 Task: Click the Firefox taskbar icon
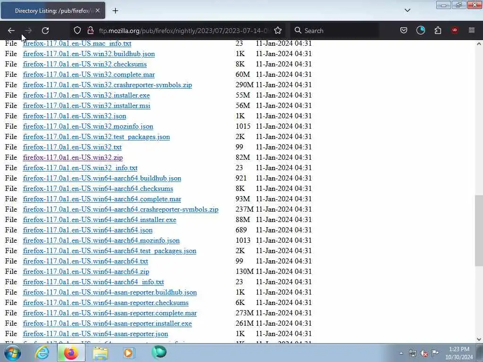(x=71, y=353)
